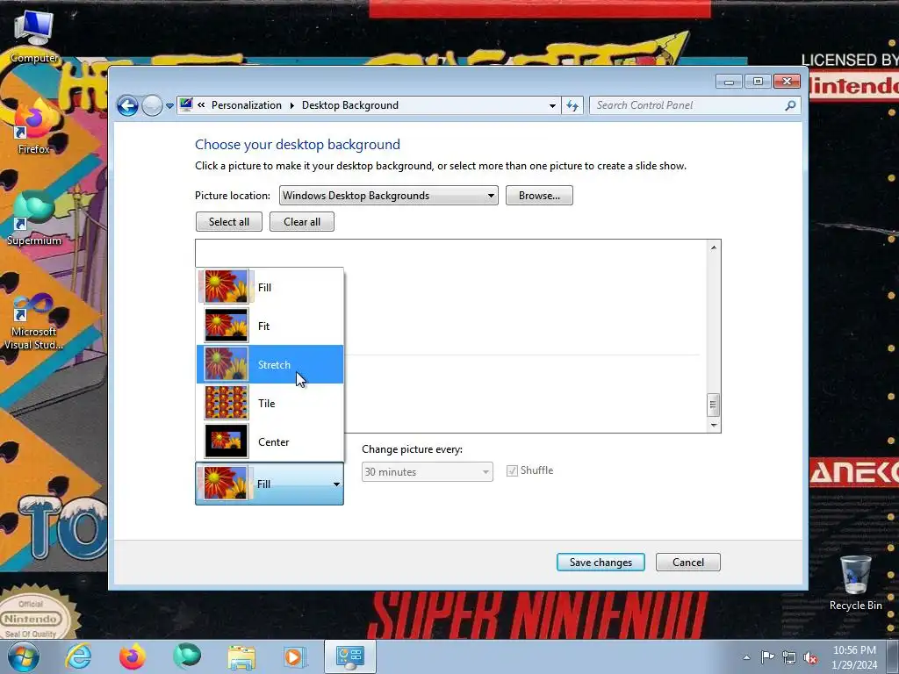Click the Personalization breadcrumb
The image size is (899, 674).
pos(247,105)
